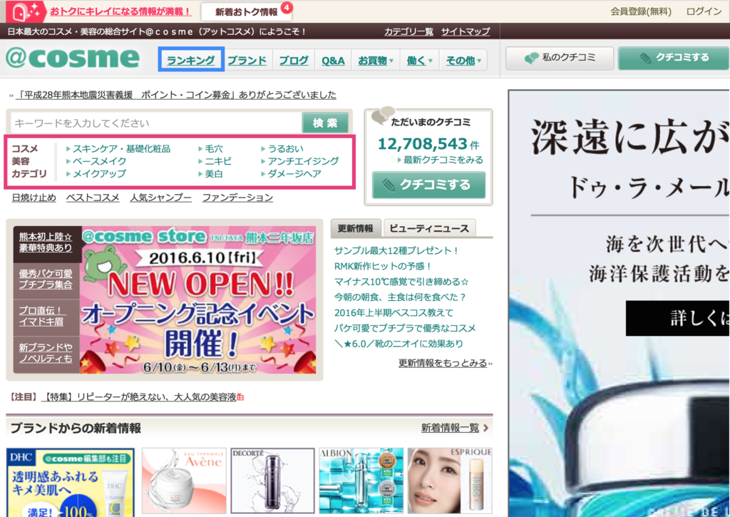Click the NEW OPEN store event banner
This screenshot has width=730, height=517.
[199, 300]
